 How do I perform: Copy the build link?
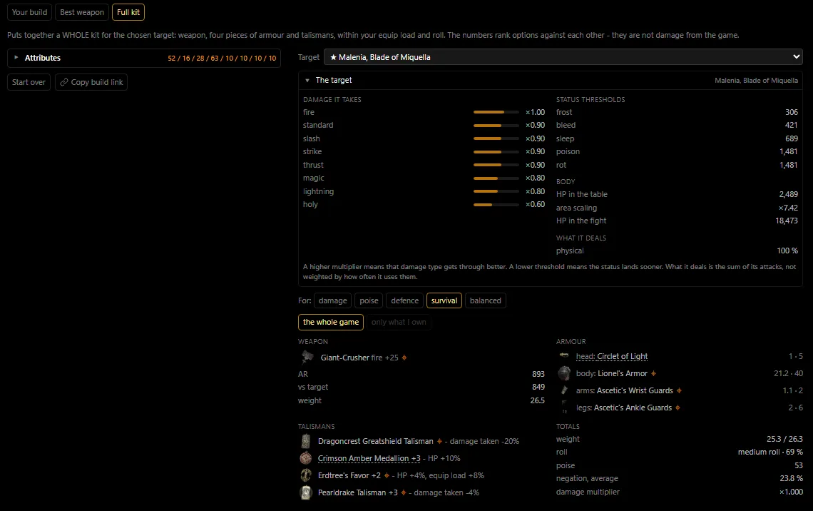(91, 82)
